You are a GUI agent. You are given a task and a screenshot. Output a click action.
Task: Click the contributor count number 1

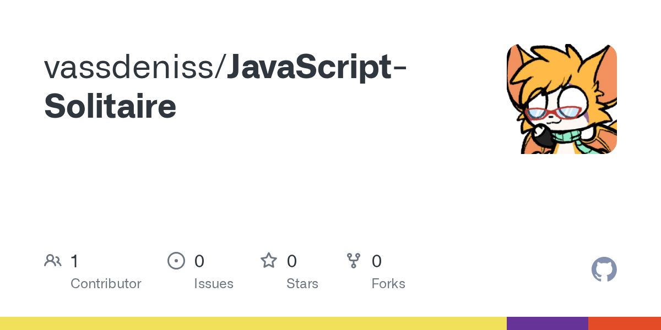(74, 261)
